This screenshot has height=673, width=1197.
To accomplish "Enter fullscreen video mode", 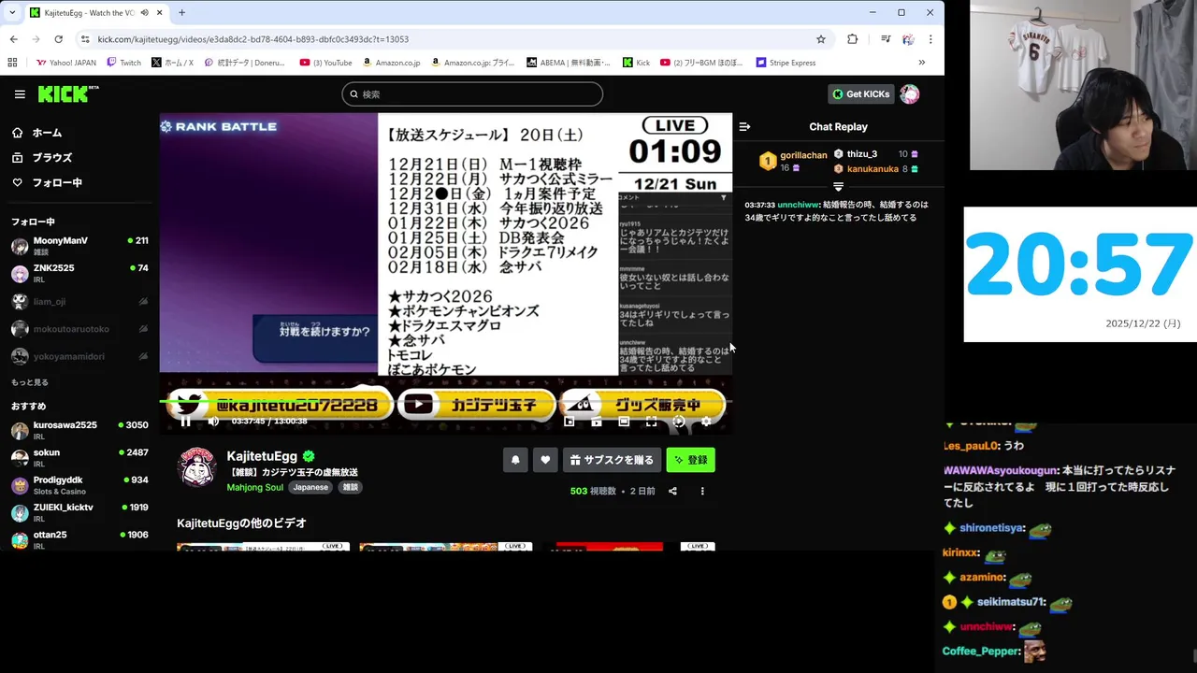I will pyautogui.click(x=651, y=422).
